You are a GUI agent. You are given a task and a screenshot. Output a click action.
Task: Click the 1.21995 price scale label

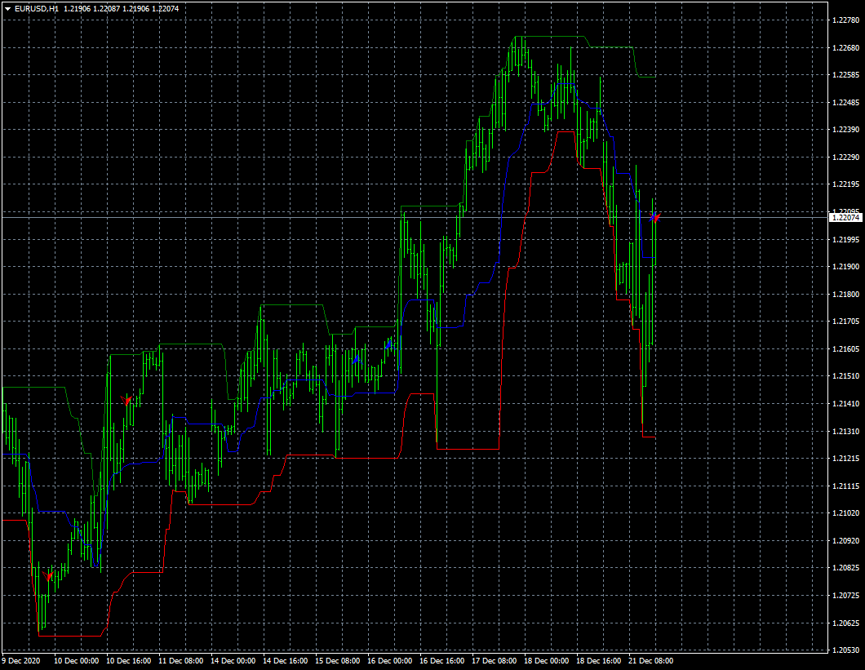tap(845, 240)
